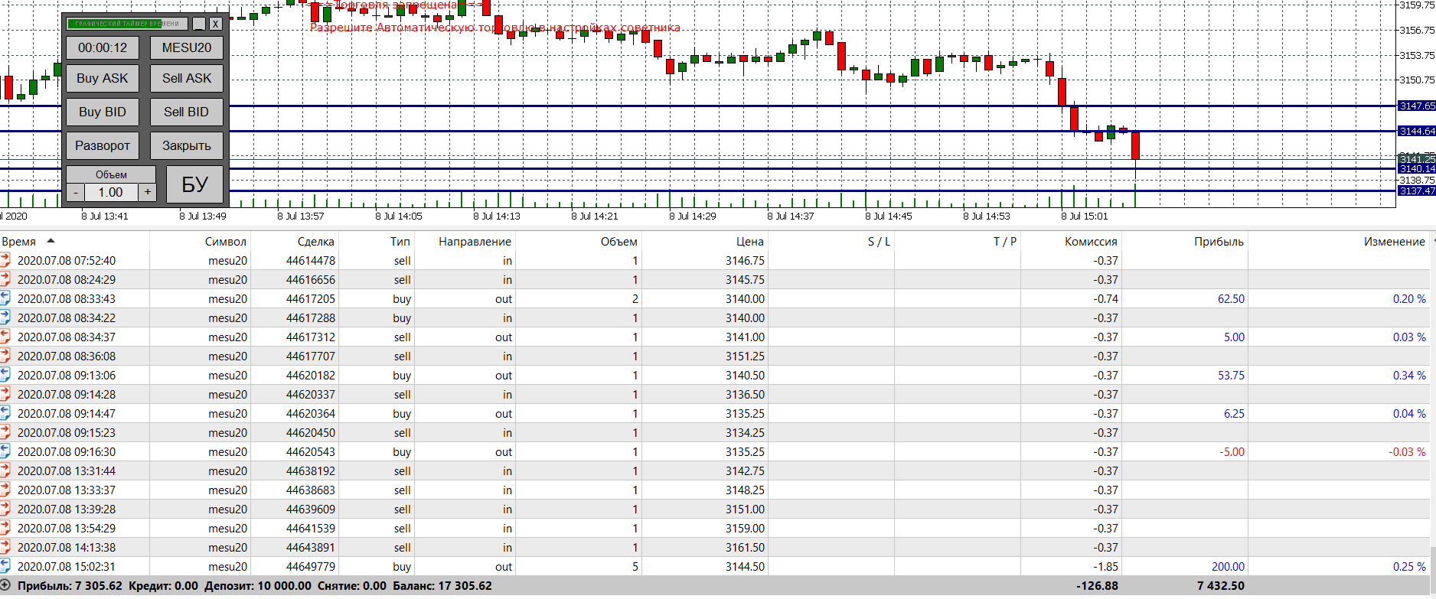
Task: Sort deals by the Прибыль column
Action: pyautogui.click(x=1219, y=242)
